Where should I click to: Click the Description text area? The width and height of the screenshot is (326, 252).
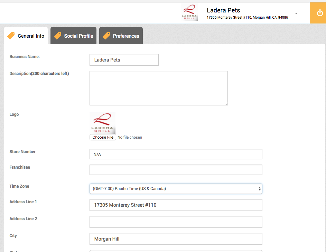[159, 88]
